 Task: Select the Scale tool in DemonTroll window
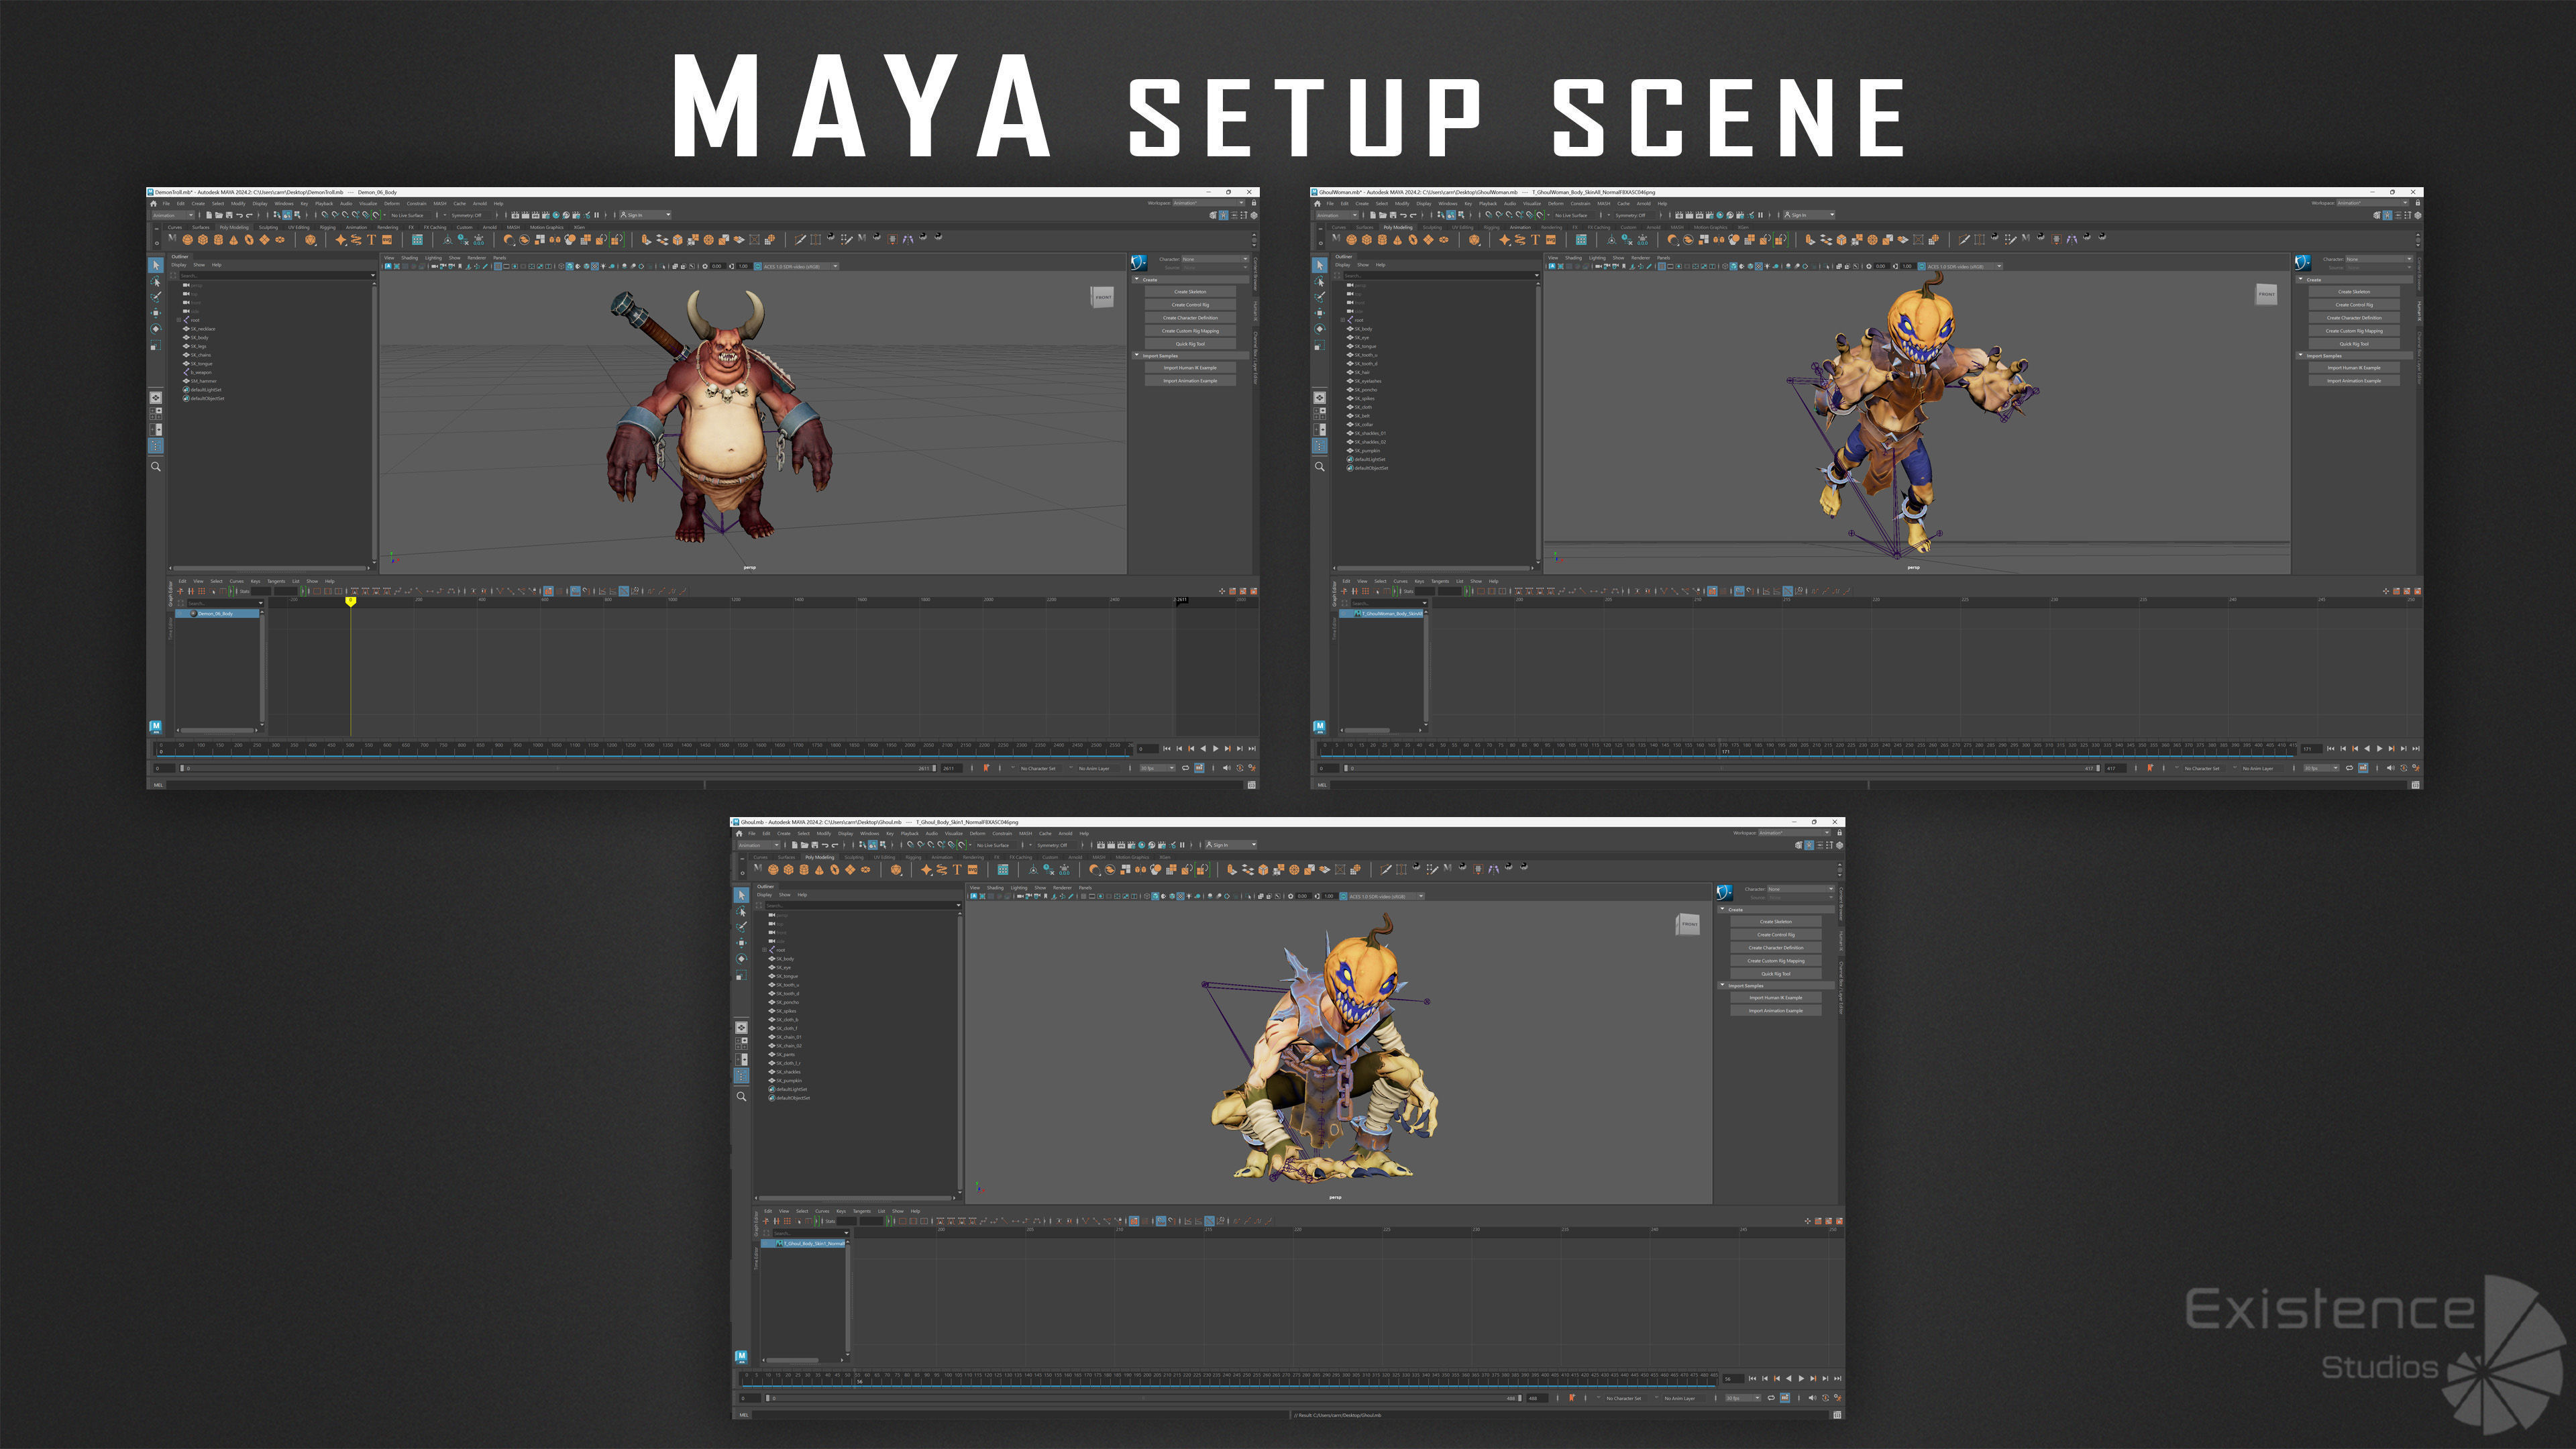[156, 345]
